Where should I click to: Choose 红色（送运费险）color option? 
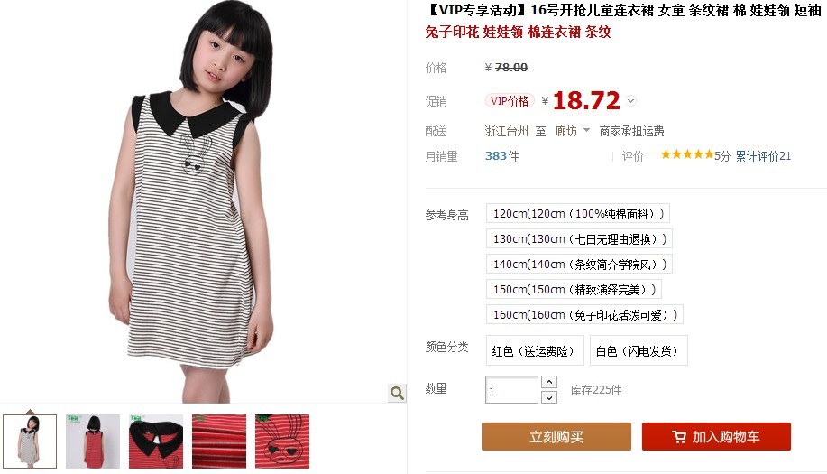(535, 351)
